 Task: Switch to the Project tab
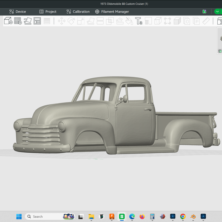click(x=48, y=12)
